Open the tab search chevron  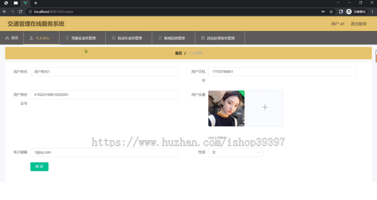pos(338,3)
